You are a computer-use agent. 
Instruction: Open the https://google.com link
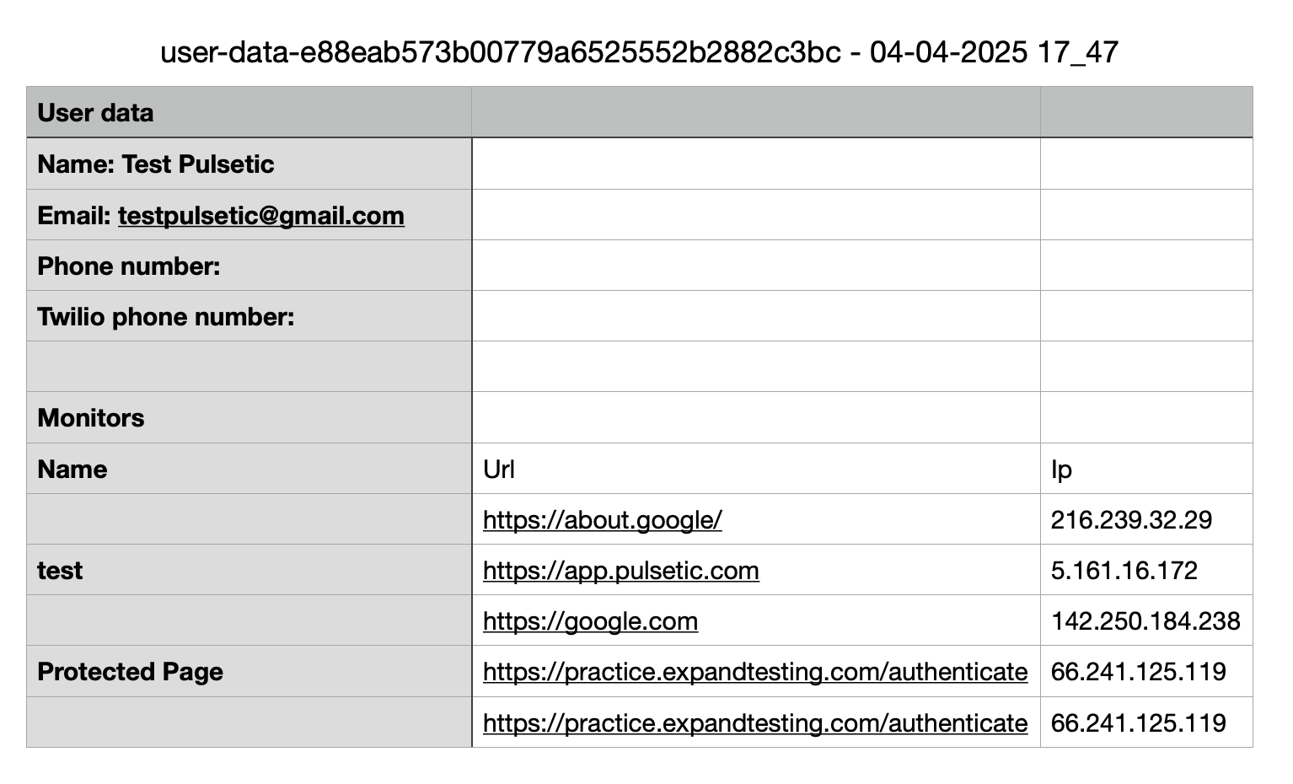point(590,621)
